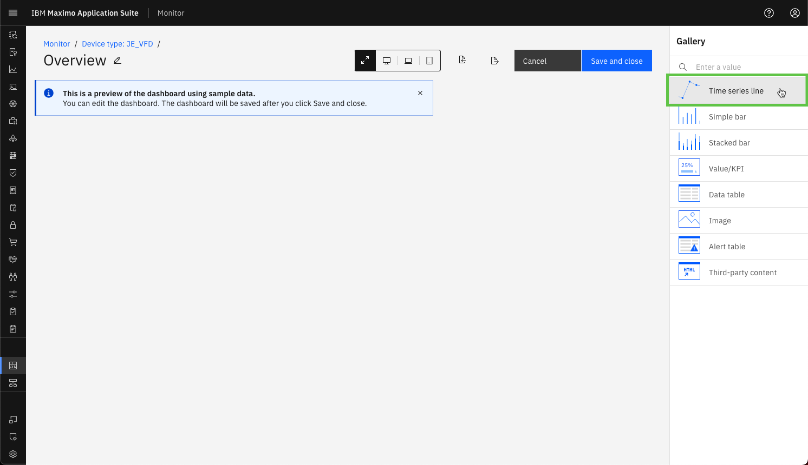Click the export dashboard document icon
Viewport: 808px width, 465px height.
494,61
